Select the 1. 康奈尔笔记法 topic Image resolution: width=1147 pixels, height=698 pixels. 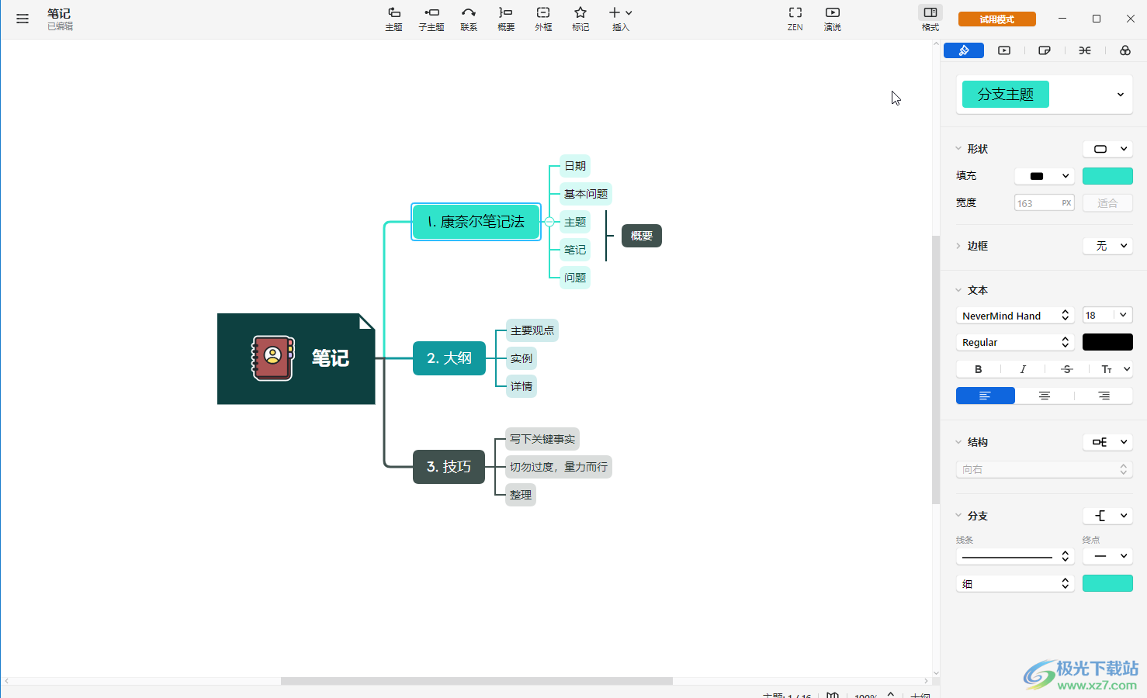pyautogui.click(x=476, y=222)
